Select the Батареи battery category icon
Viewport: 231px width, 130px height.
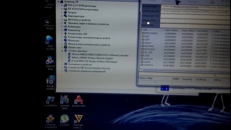(x=65, y=12)
